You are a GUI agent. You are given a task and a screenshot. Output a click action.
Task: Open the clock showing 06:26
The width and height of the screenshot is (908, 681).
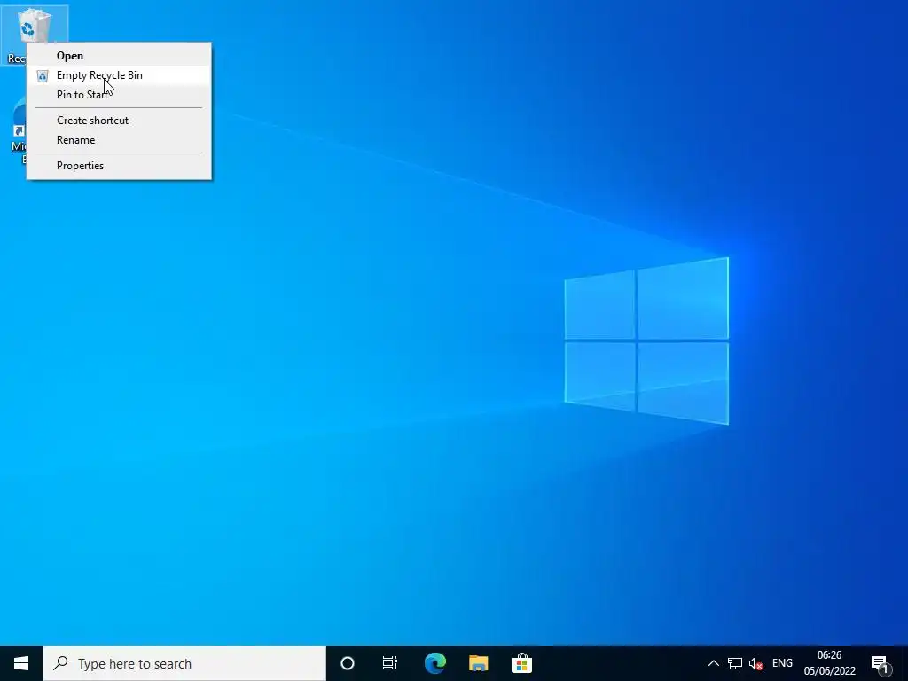click(829, 663)
